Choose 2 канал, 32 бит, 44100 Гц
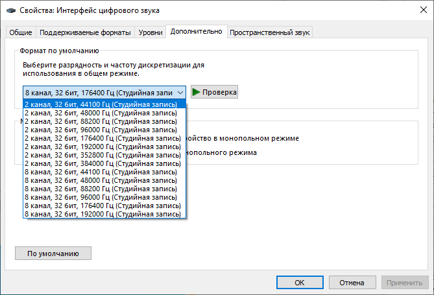434x295 pixels. 104,104
